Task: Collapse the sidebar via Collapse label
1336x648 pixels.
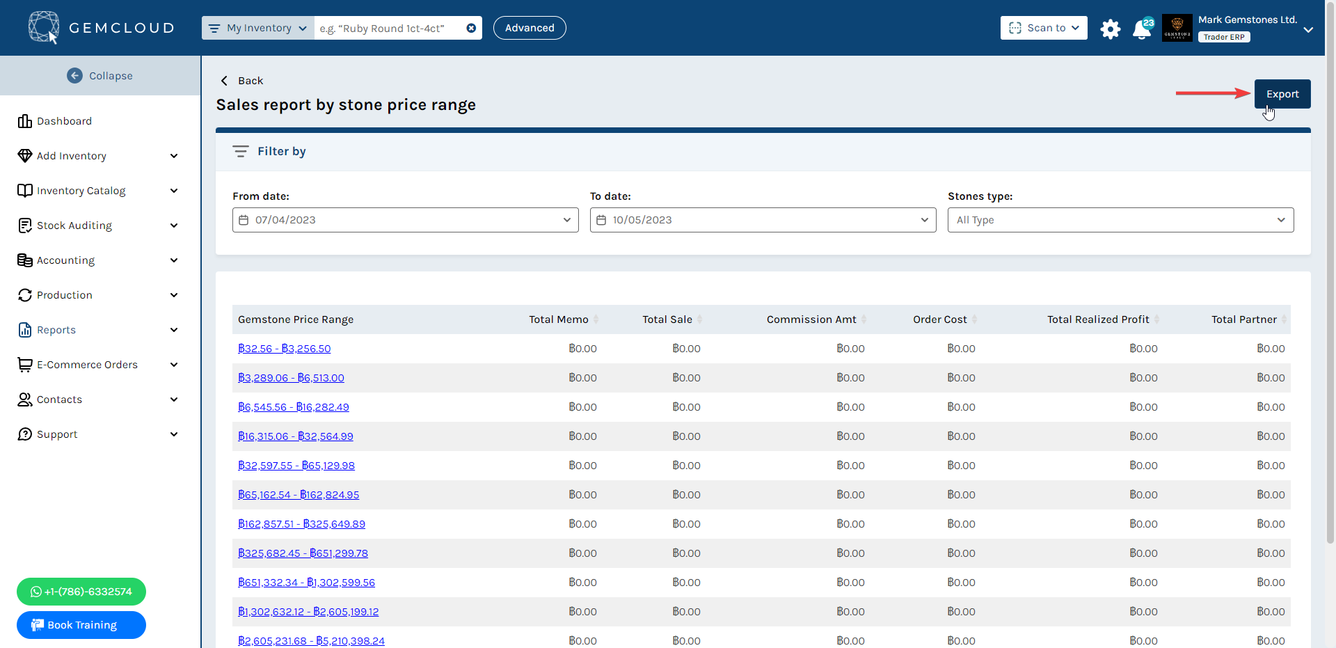Action: (x=111, y=76)
